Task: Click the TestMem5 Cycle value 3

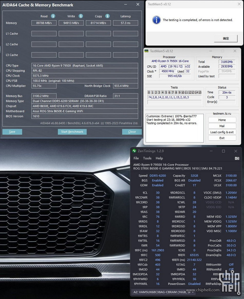Action: (227, 97)
